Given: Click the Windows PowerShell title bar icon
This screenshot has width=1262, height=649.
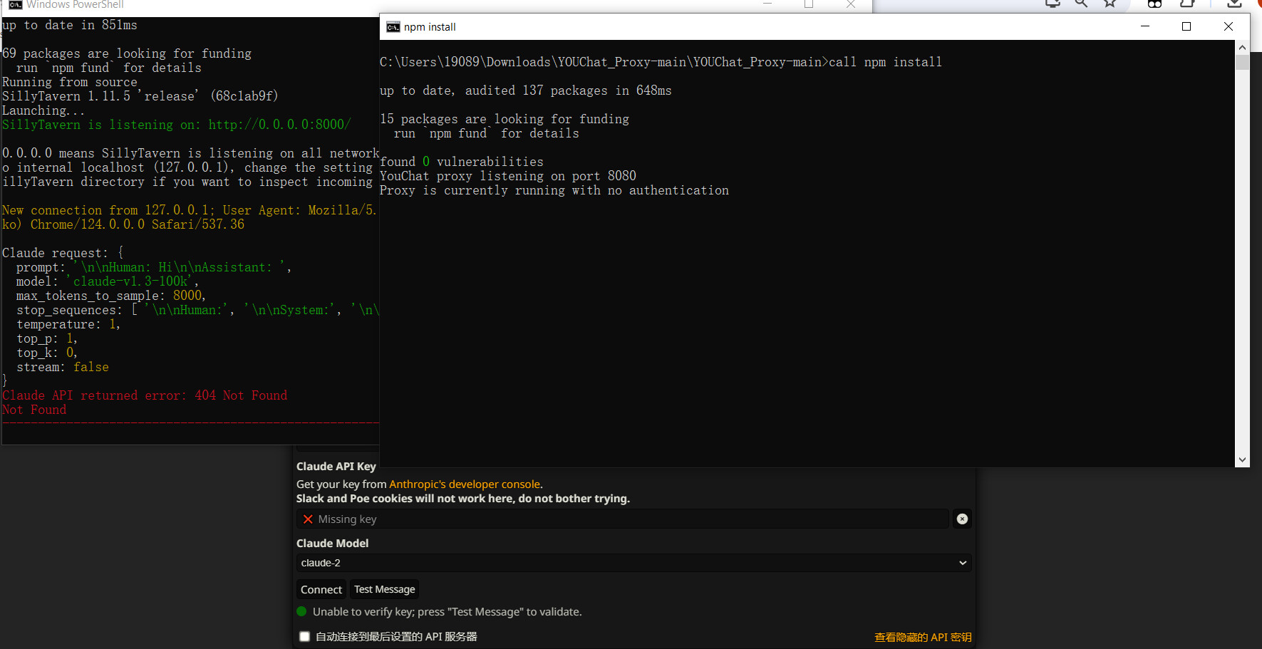Looking at the screenshot, I should click(x=15, y=5).
